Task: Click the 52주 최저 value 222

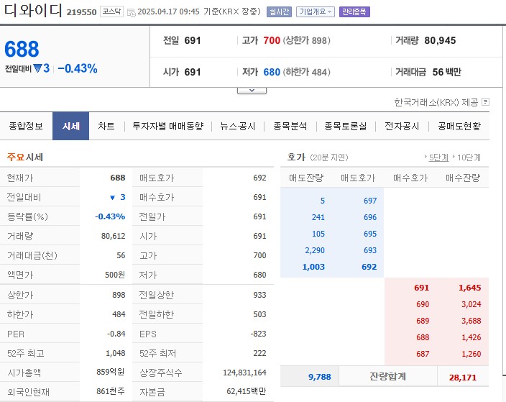Action: [259, 353]
